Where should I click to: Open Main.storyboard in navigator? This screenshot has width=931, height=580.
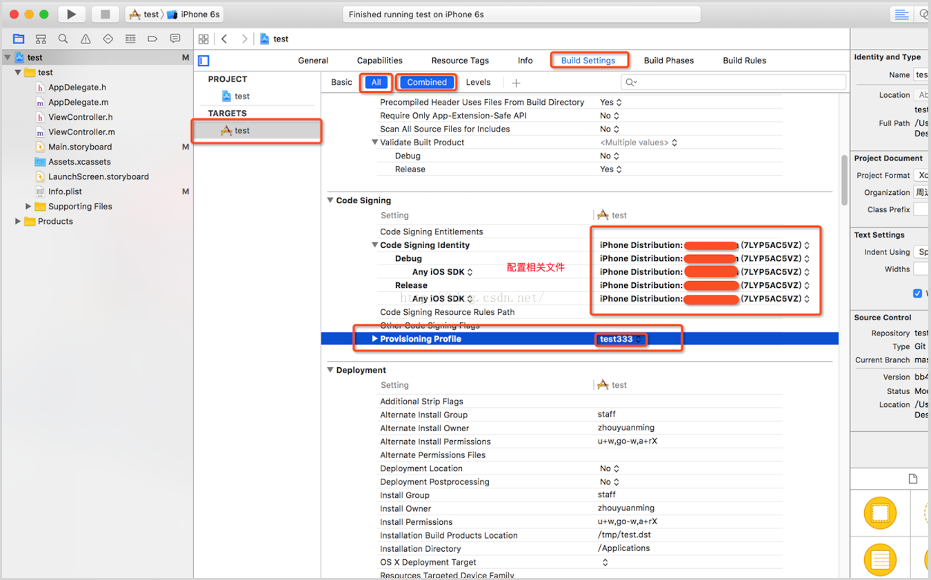coord(80,147)
